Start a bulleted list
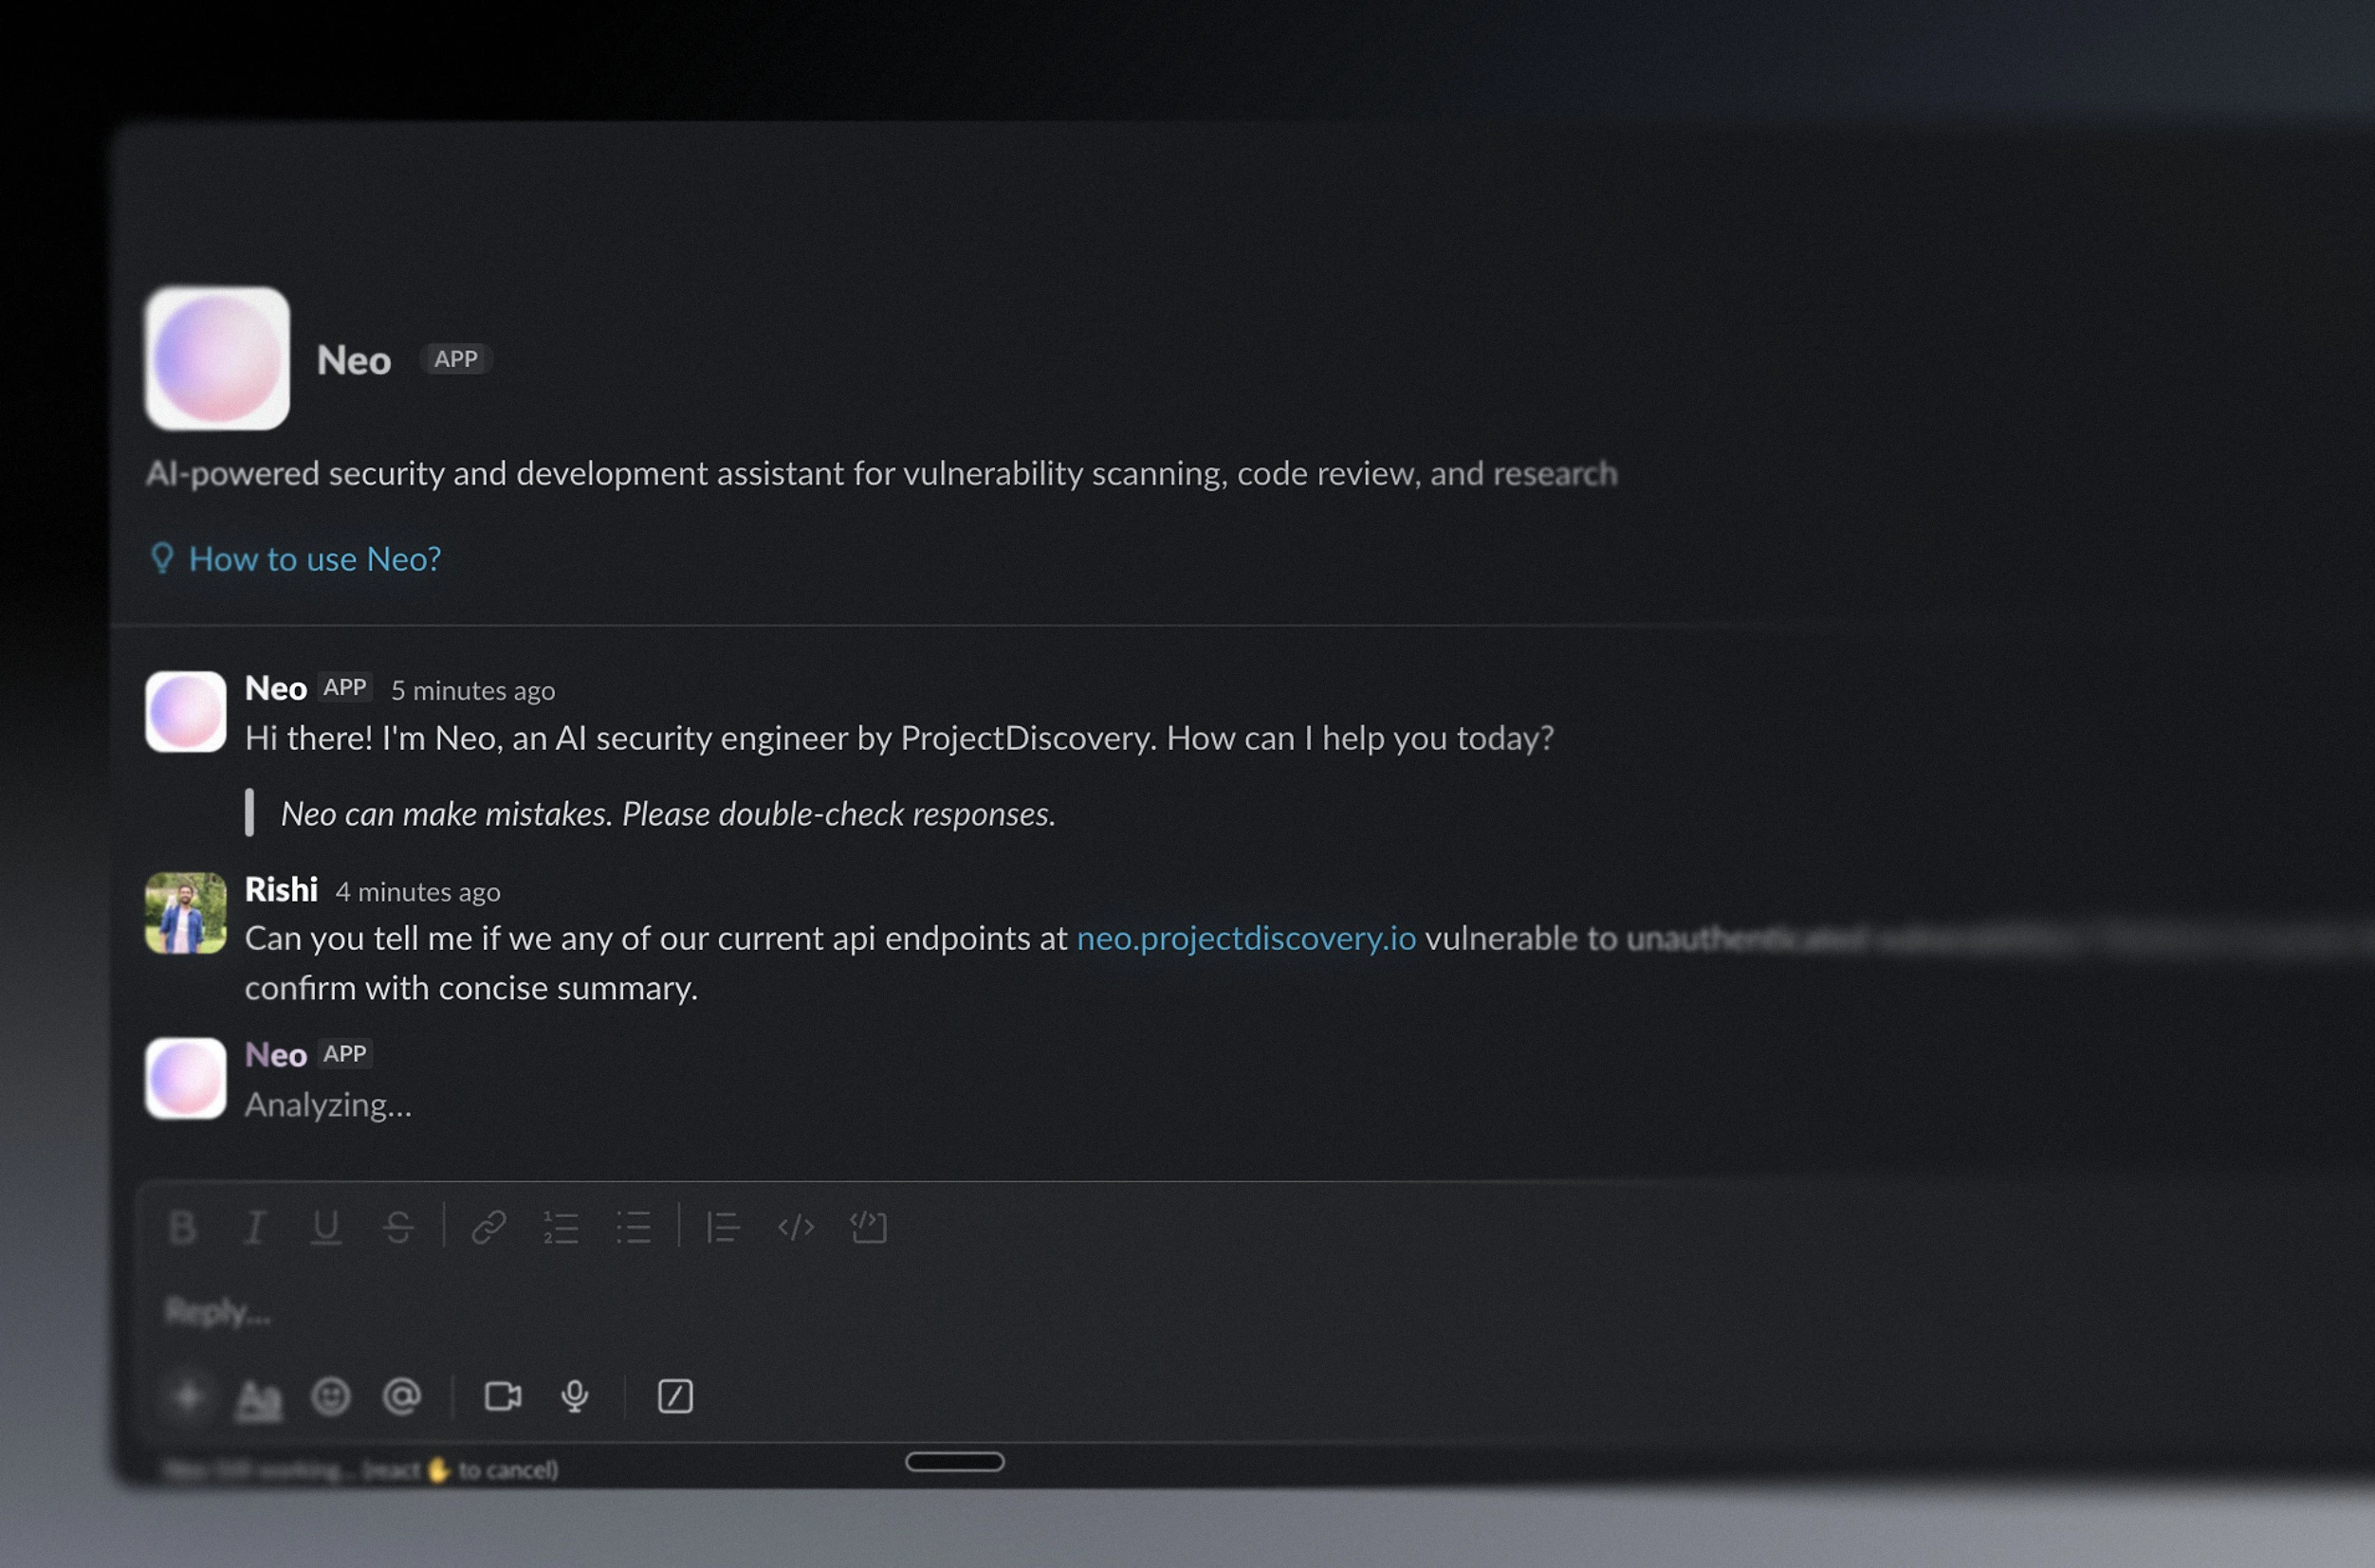 click(x=634, y=1227)
